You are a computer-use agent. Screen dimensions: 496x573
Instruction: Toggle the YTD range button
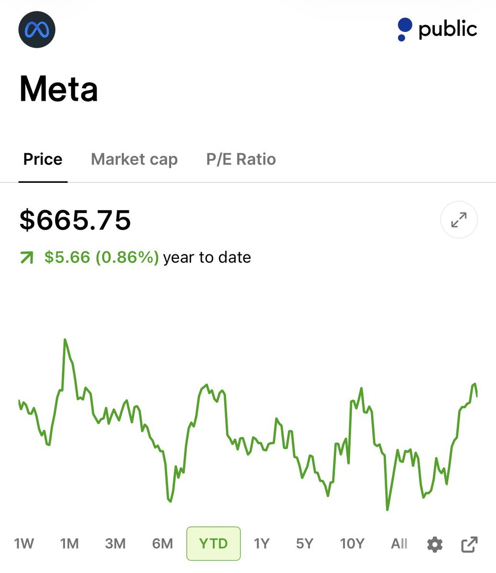213,543
